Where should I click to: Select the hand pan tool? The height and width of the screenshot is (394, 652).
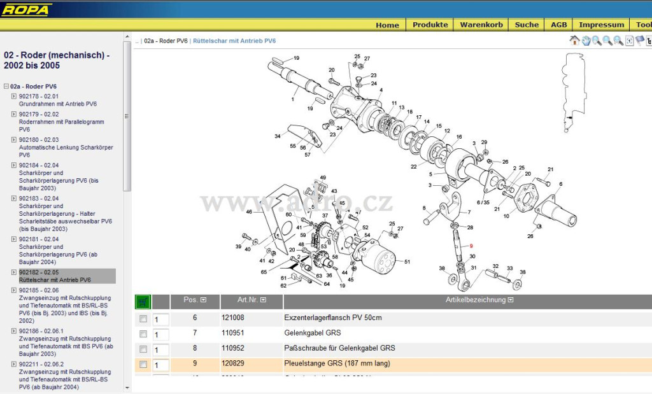[586, 41]
